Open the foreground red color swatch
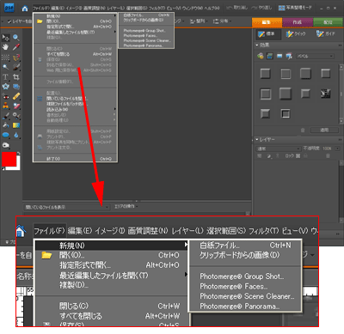Image resolution: width=344 pixels, height=334 pixels. click(9, 159)
